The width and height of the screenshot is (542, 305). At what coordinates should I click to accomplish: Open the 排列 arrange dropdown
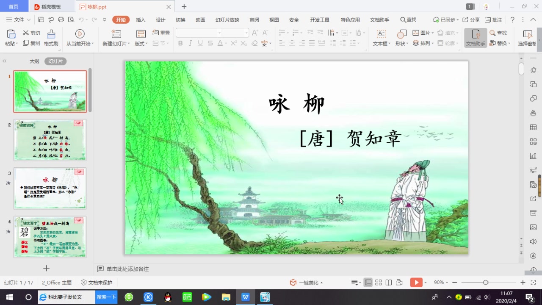click(423, 43)
